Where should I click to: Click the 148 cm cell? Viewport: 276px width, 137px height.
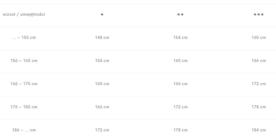[102, 38]
